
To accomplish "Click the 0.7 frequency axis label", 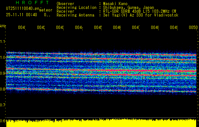I will [3, 105].
